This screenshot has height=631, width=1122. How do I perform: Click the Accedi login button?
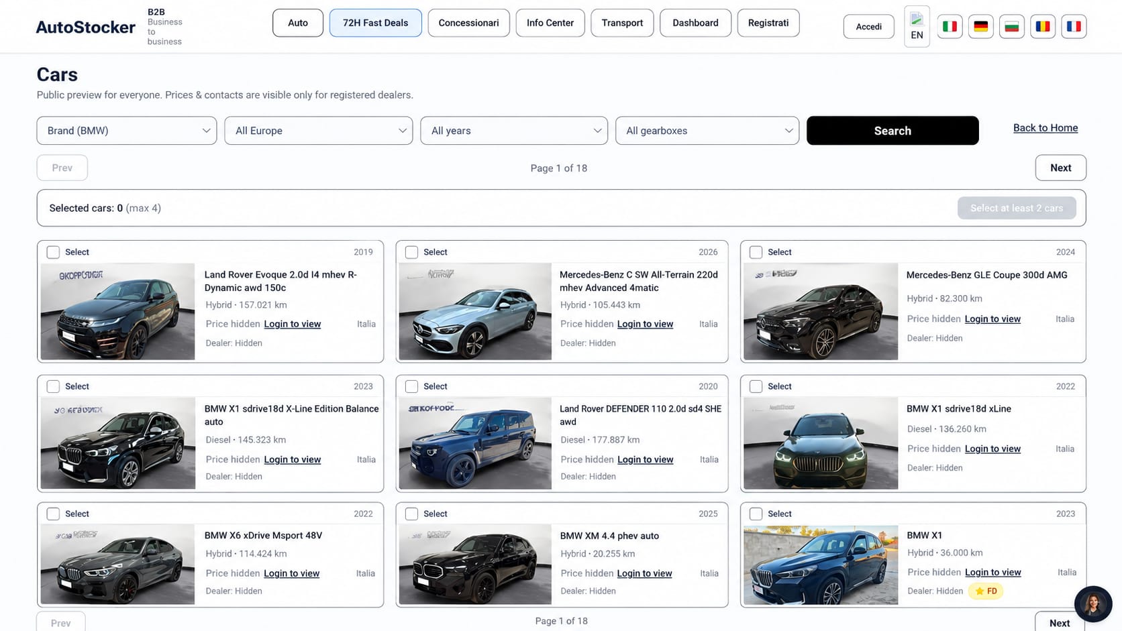[868, 27]
